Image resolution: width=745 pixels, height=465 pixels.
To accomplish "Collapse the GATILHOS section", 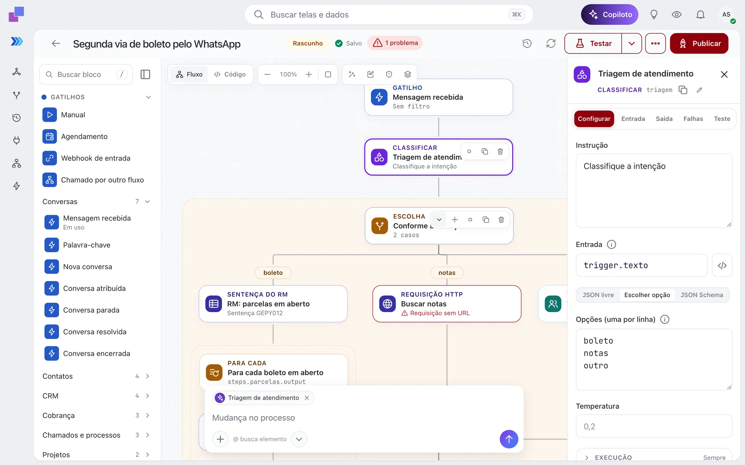I will pos(148,97).
